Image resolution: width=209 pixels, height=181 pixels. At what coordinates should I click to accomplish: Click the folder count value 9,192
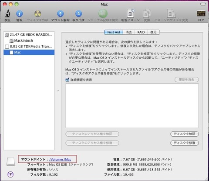tap(54, 174)
